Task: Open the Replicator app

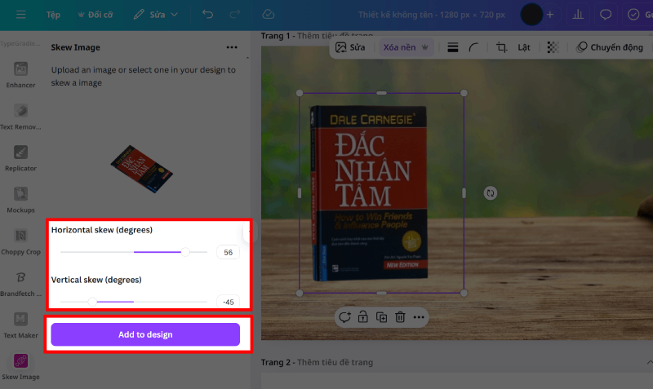Action: [20, 158]
